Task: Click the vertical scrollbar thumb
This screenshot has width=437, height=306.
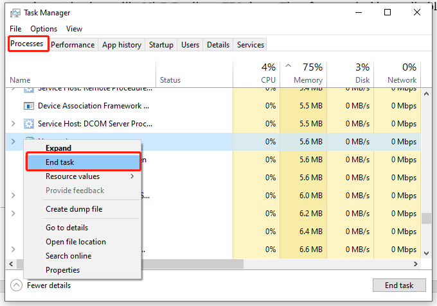Action: 426,218
